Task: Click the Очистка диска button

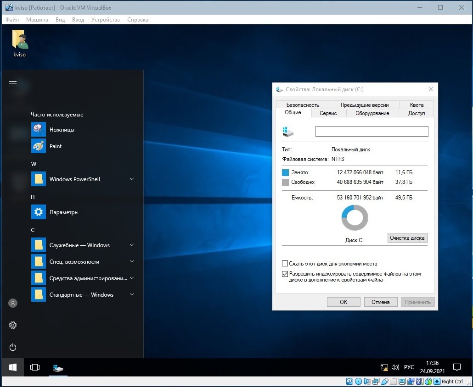Action: tap(408, 238)
